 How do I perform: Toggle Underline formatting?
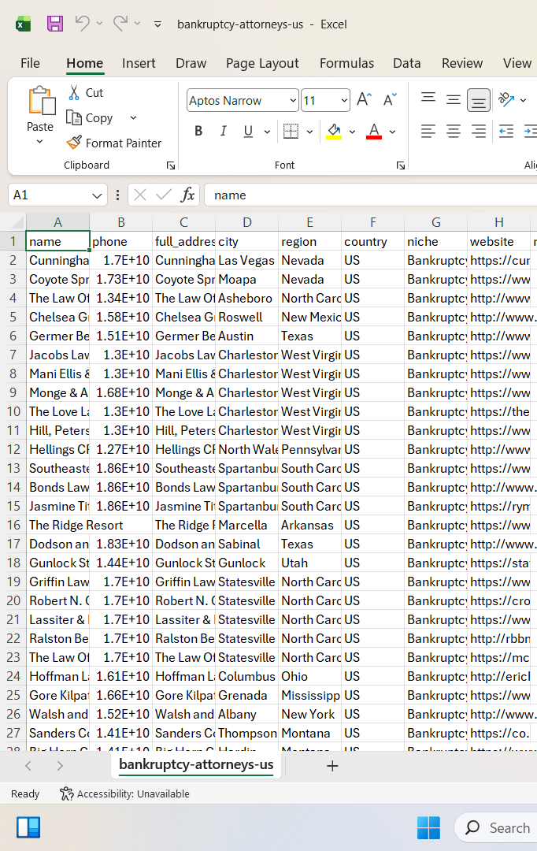pos(248,131)
